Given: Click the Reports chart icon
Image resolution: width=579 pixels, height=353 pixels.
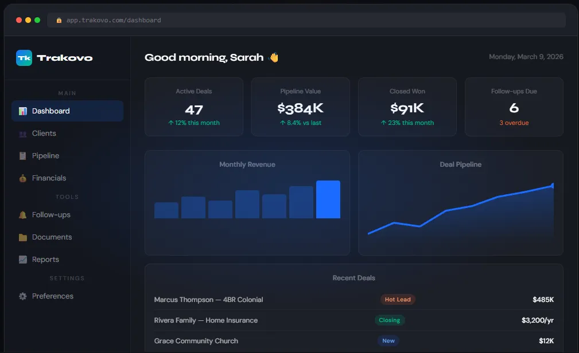Looking at the screenshot, I should tap(23, 260).
